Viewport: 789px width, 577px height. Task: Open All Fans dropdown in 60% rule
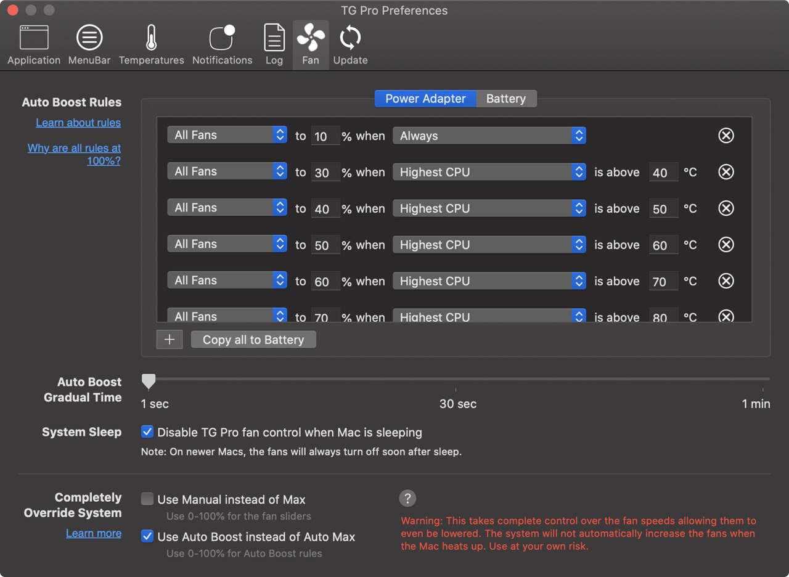[227, 280]
